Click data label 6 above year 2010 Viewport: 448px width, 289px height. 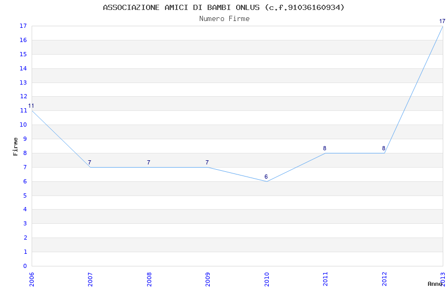click(266, 177)
